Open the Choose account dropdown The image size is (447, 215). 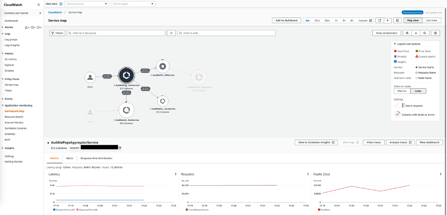pos(87,4)
